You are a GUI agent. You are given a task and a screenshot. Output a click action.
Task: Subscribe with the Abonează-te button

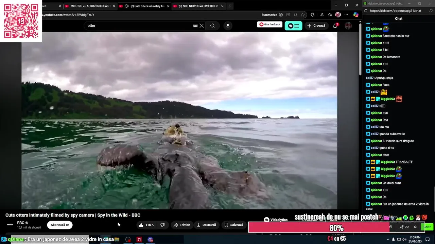(60, 225)
